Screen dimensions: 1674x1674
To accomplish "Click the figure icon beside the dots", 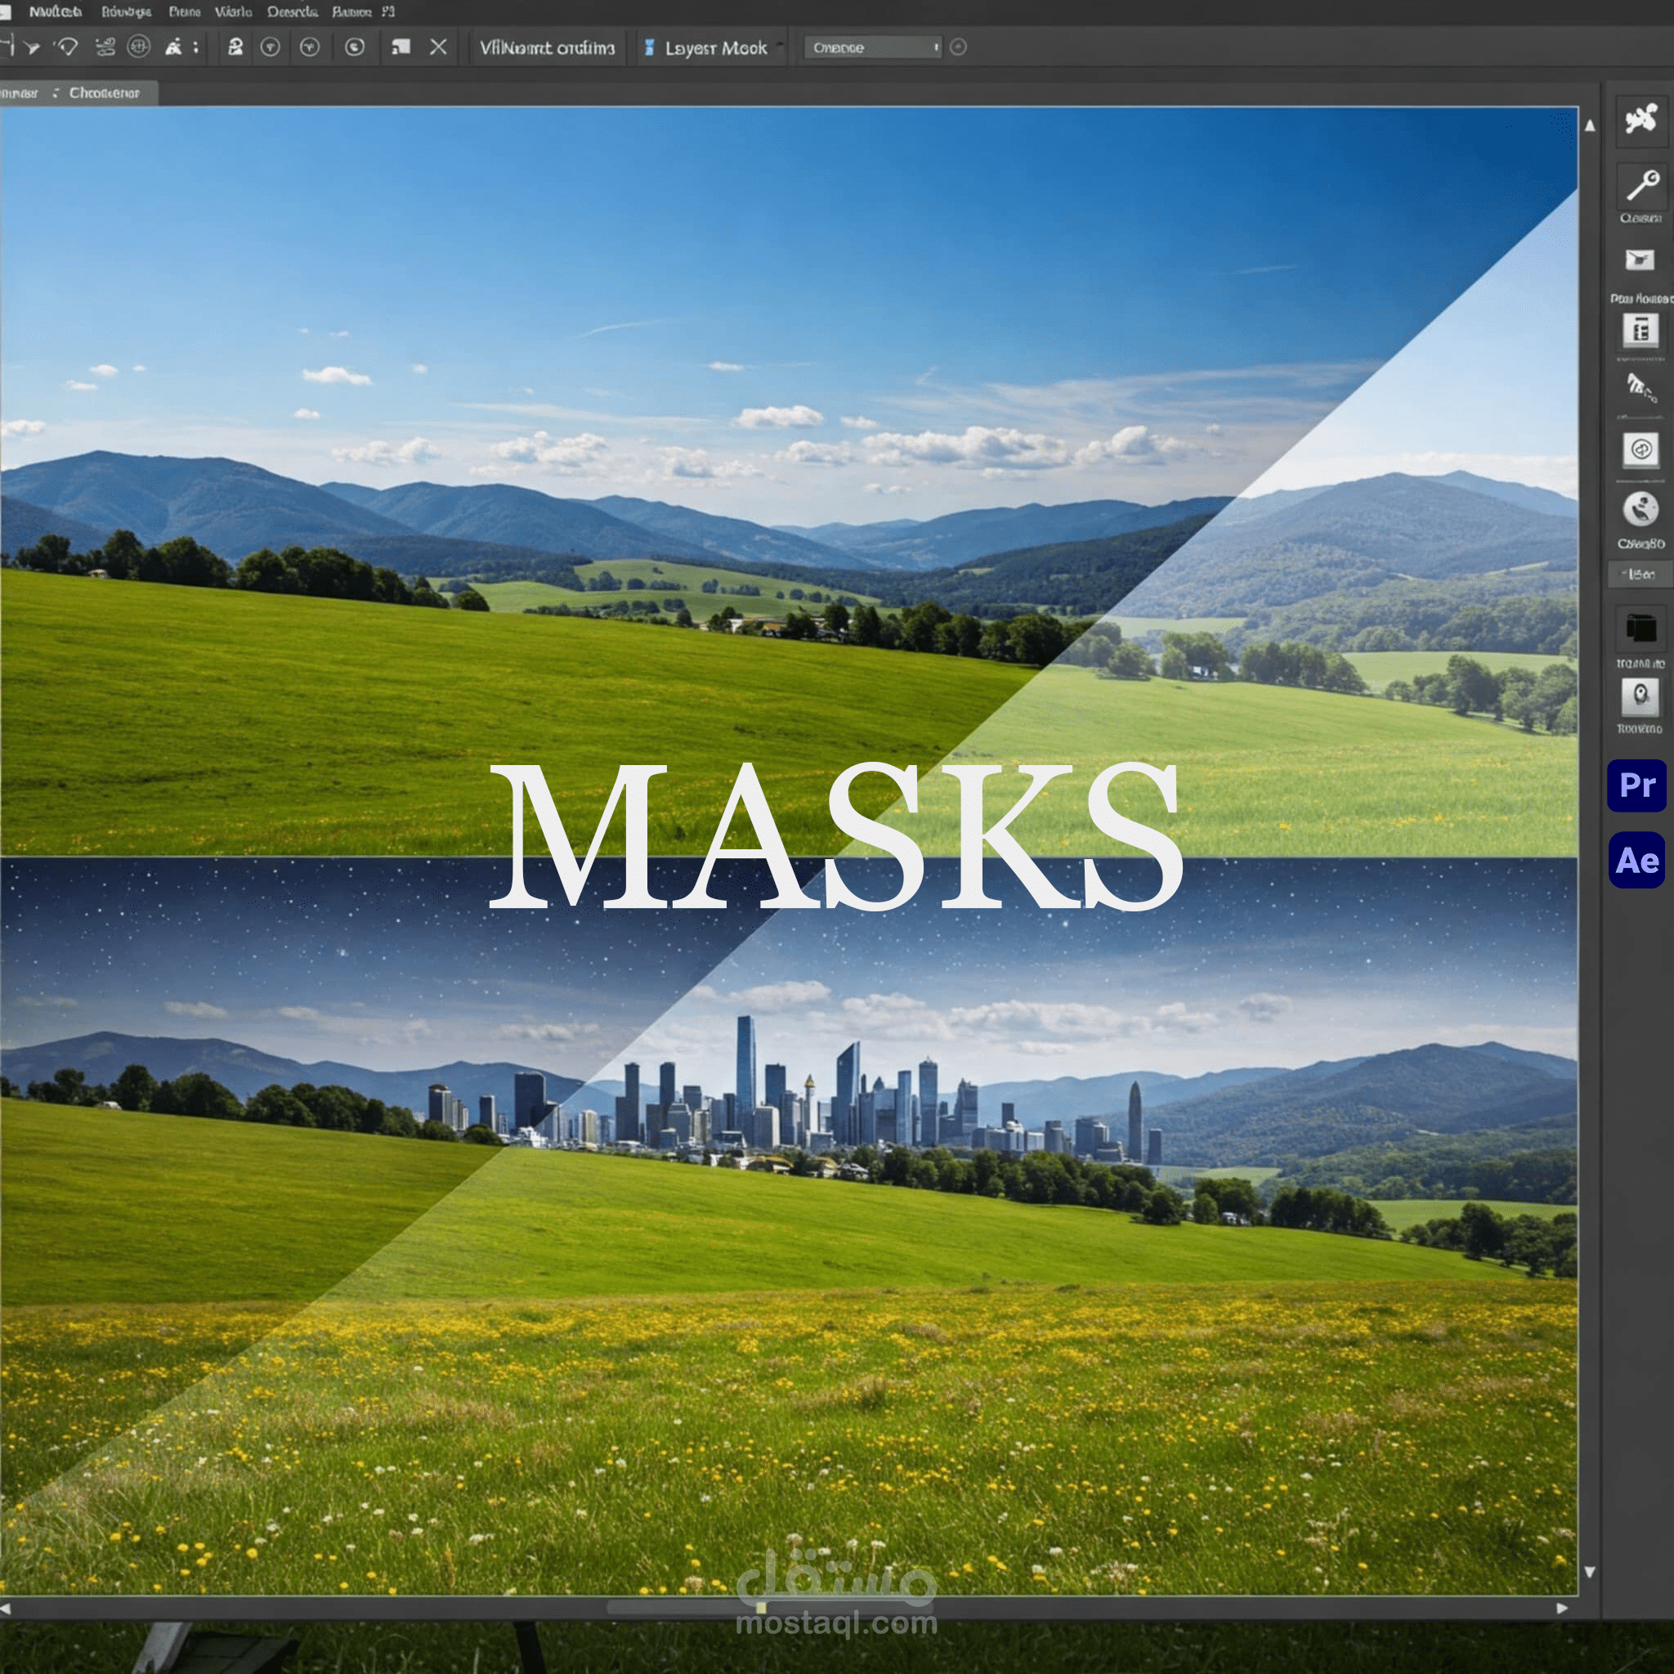I will pos(173,47).
